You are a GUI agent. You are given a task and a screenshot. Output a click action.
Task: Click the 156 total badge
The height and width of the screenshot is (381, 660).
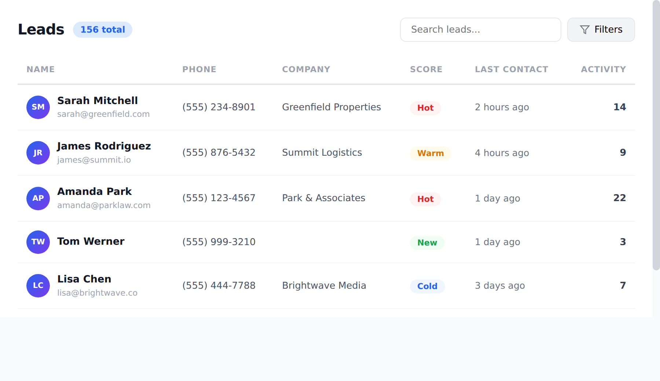(x=102, y=29)
